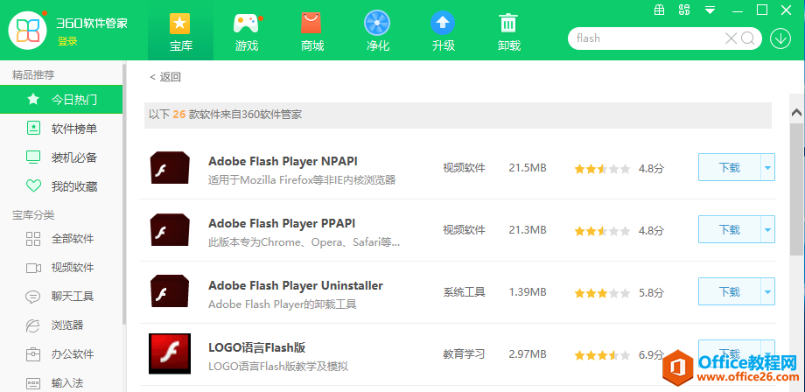Click the NPAPI star rating
The image size is (805, 392).
602,169
